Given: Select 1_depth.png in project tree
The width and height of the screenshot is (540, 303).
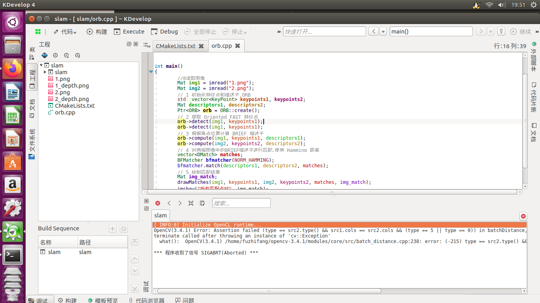Looking at the screenshot, I should point(72,86).
